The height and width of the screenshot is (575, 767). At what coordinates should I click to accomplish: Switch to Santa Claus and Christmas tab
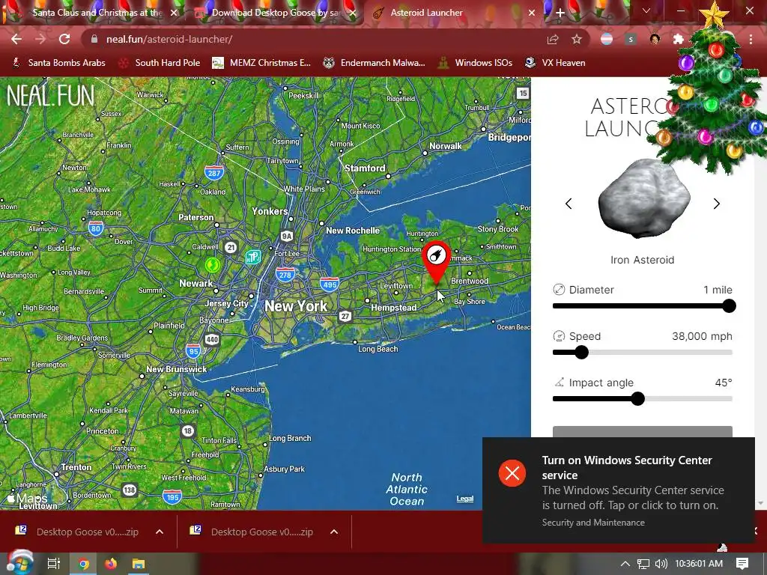click(97, 13)
